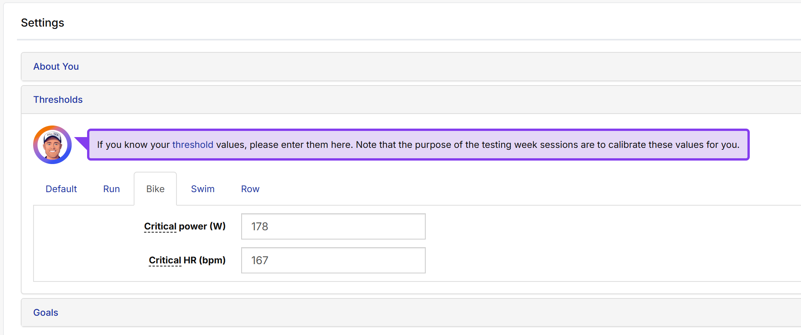Focus the Critical power (W) field
Viewport: 801px width, 335px height.
[333, 226]
